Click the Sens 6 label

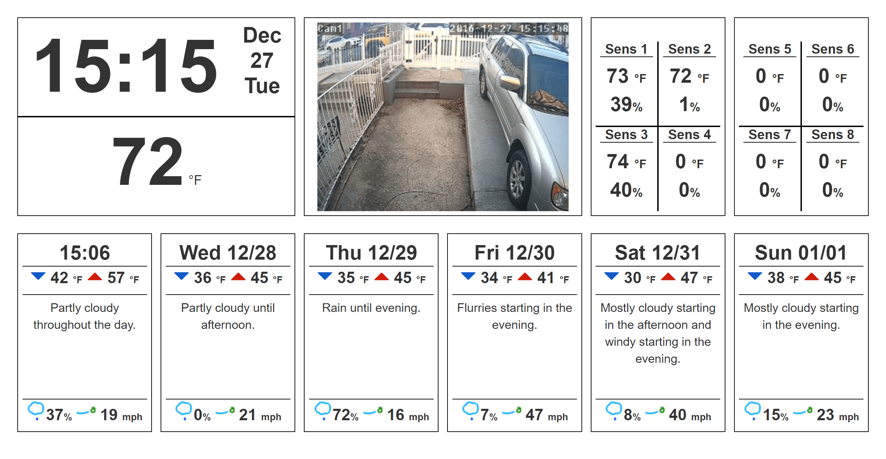833,49
